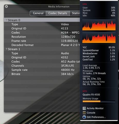Click the lower CPU usage graph

(99, 38)
